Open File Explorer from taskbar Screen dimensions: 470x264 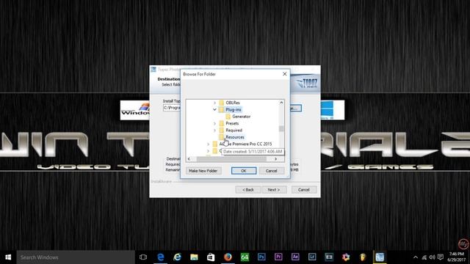click(x=194, y=257)
